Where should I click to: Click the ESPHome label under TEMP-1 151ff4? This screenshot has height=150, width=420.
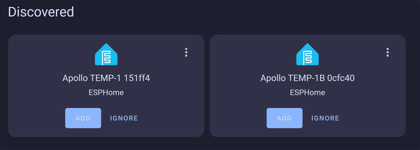point(106,92)
